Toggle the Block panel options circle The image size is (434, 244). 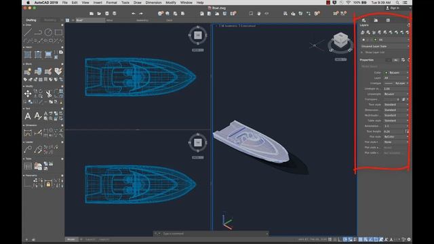point(62,64)
